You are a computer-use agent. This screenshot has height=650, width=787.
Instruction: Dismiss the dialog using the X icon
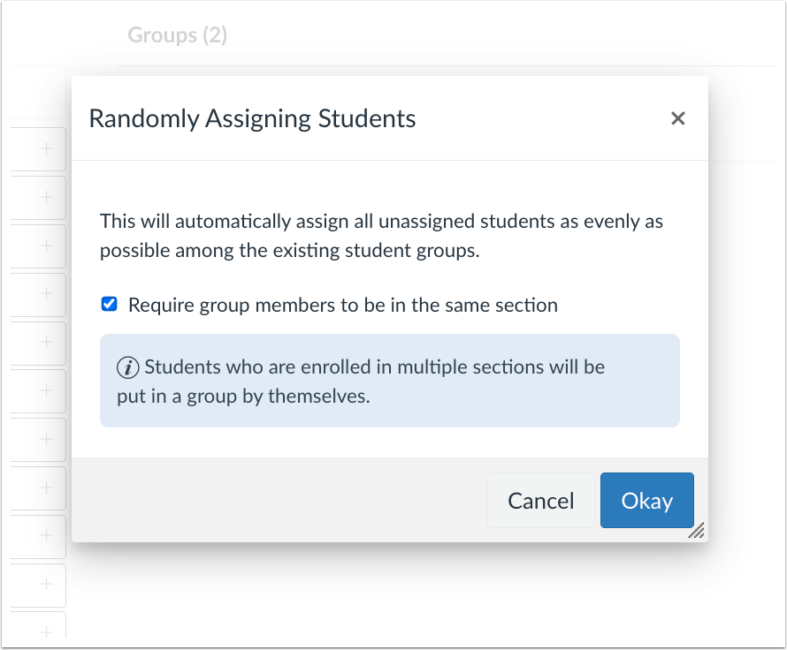678,117
